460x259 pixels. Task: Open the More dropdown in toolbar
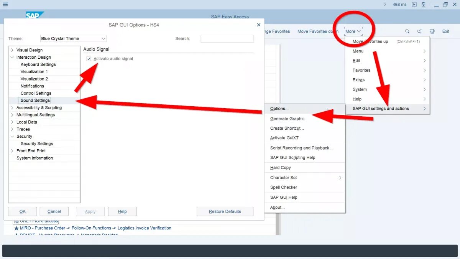[353, 31]
